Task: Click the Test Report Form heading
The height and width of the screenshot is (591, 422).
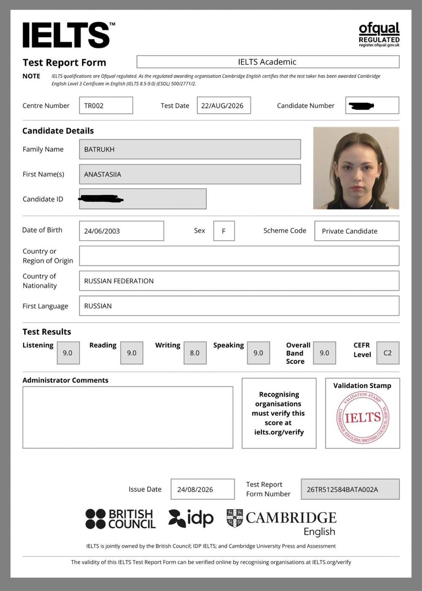Action: [x=64, y=62]
